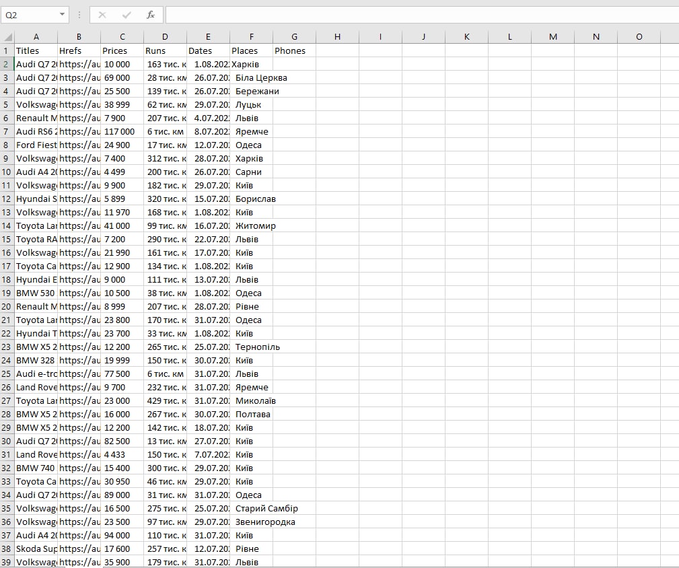Select the price cell 77 500
This screenshot has height=568, width=679.
point(122,374)
